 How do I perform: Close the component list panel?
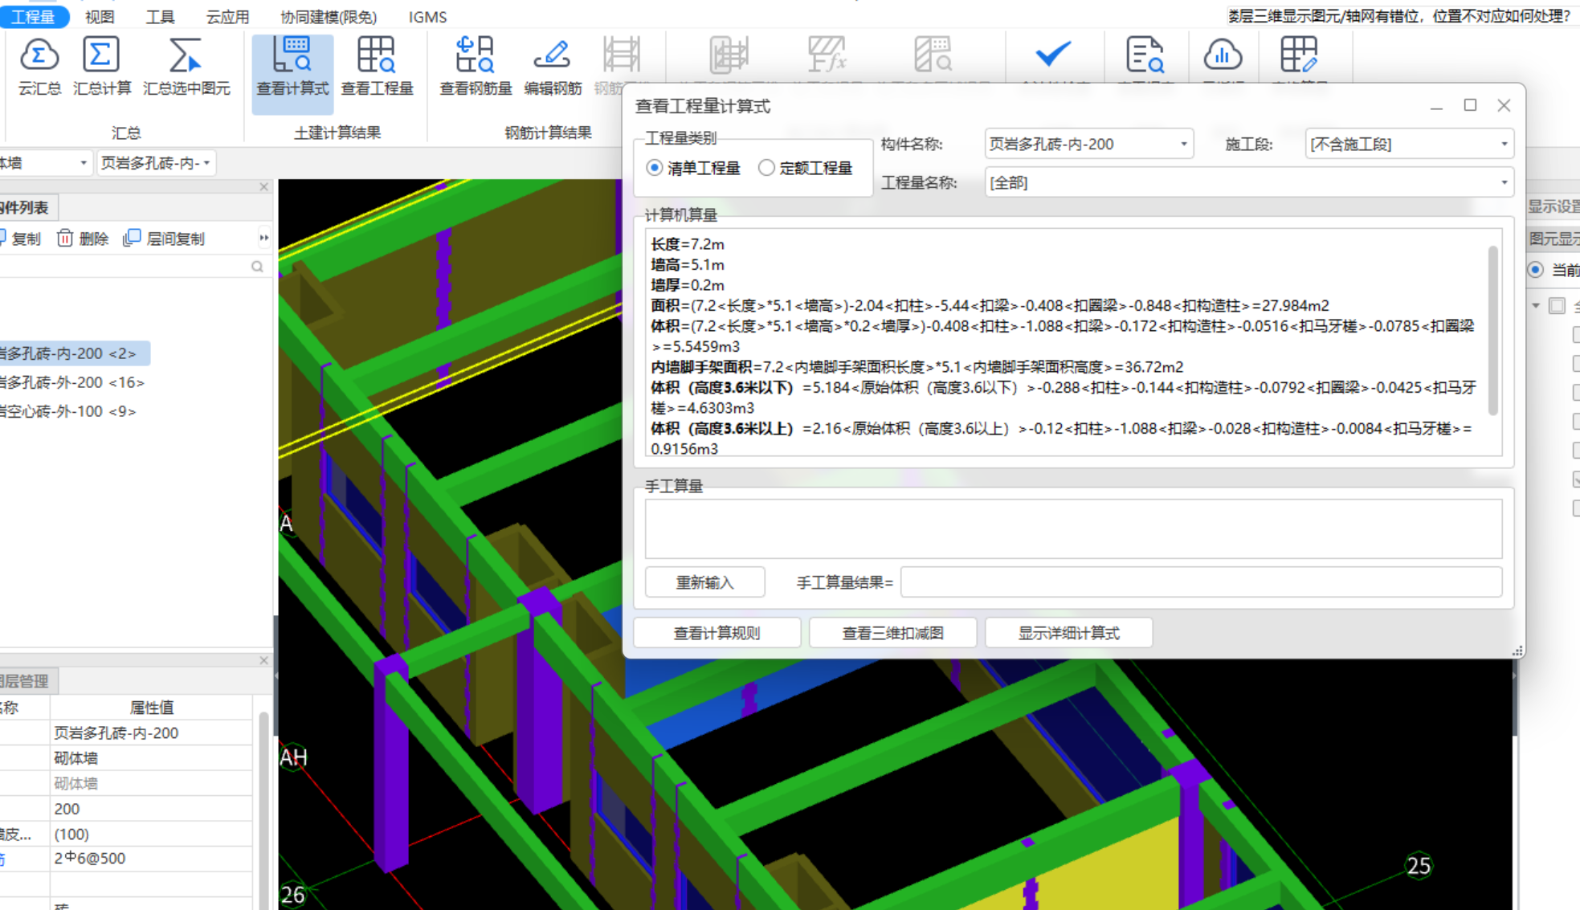tap(263, 186)
